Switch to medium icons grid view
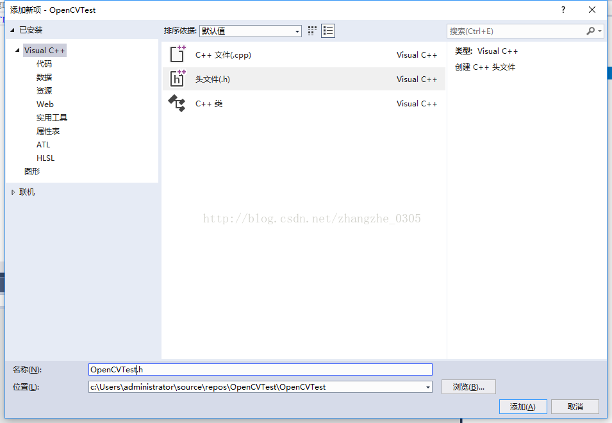The width and height of the screenshot is (612, 423). click(x=312, y=31)
